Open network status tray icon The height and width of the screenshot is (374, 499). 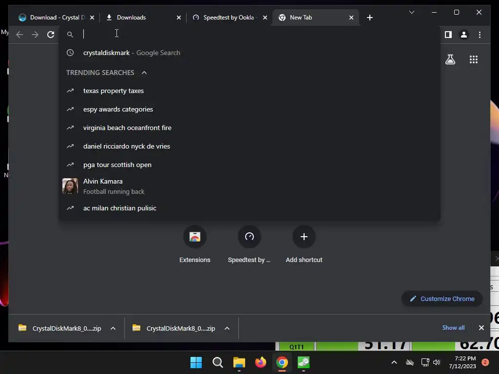(425, 362)
